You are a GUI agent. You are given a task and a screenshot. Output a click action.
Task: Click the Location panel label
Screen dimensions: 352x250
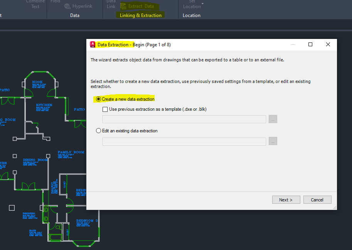coord(192,15)
